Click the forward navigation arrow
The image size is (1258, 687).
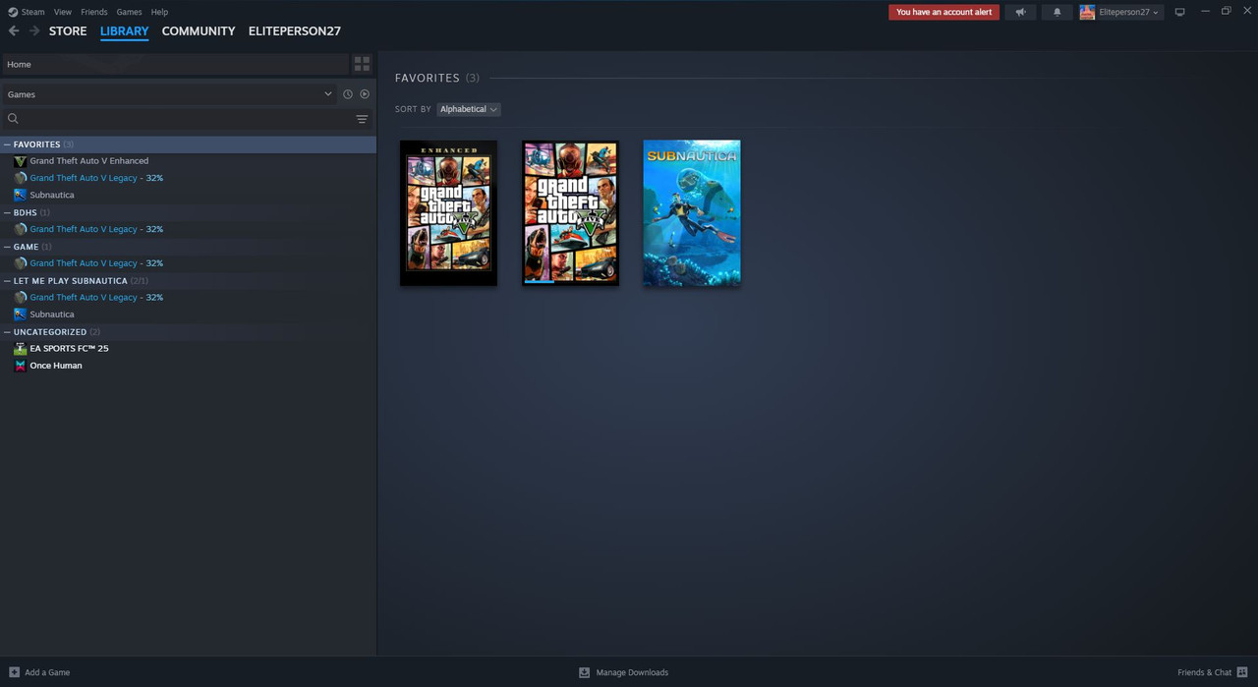[34, 31]
